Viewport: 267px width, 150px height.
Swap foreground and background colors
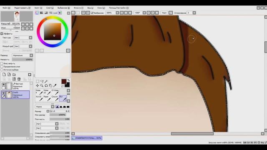coord(68,80)
